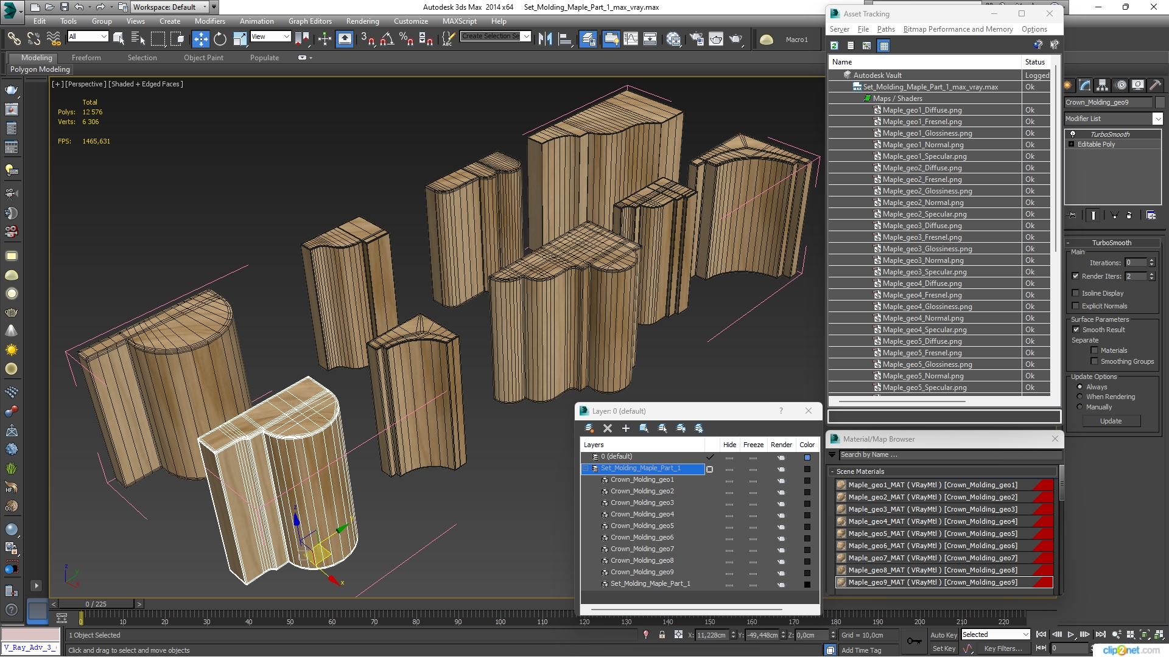Check Separate by Smoothing Groups option
The image size is (1169, 657).
click(1094, 361)
